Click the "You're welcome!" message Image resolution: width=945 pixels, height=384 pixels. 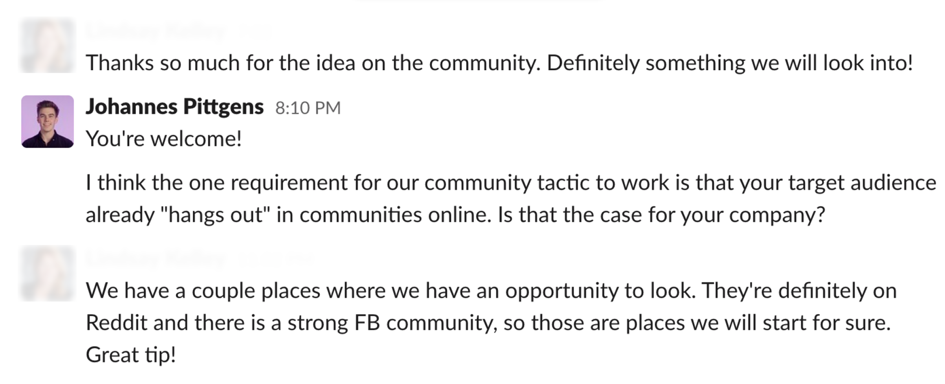point(164,139)
